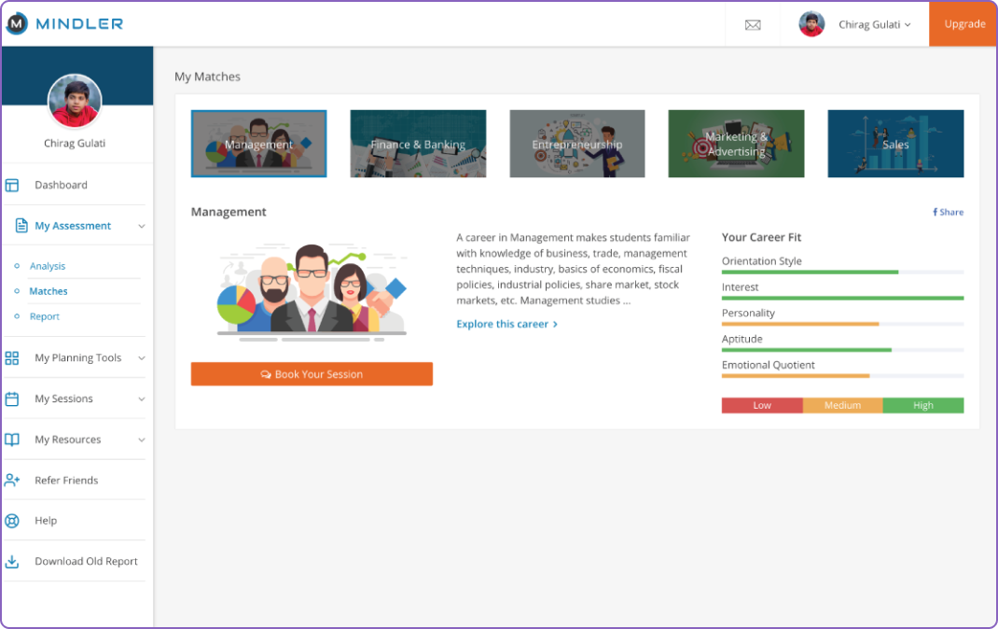Follow the Explore this career link
This screenshot has width=998, height=629.
pyautogui.click(x=506, y=324)
